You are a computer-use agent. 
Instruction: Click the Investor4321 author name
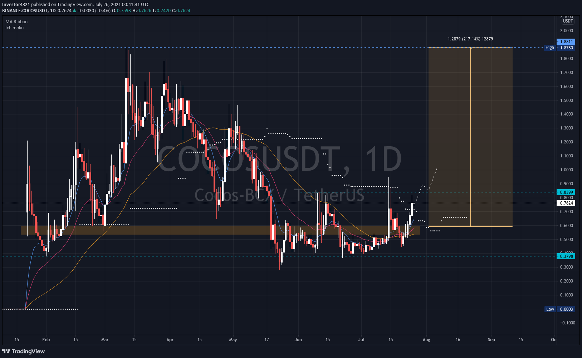(16, 5)
